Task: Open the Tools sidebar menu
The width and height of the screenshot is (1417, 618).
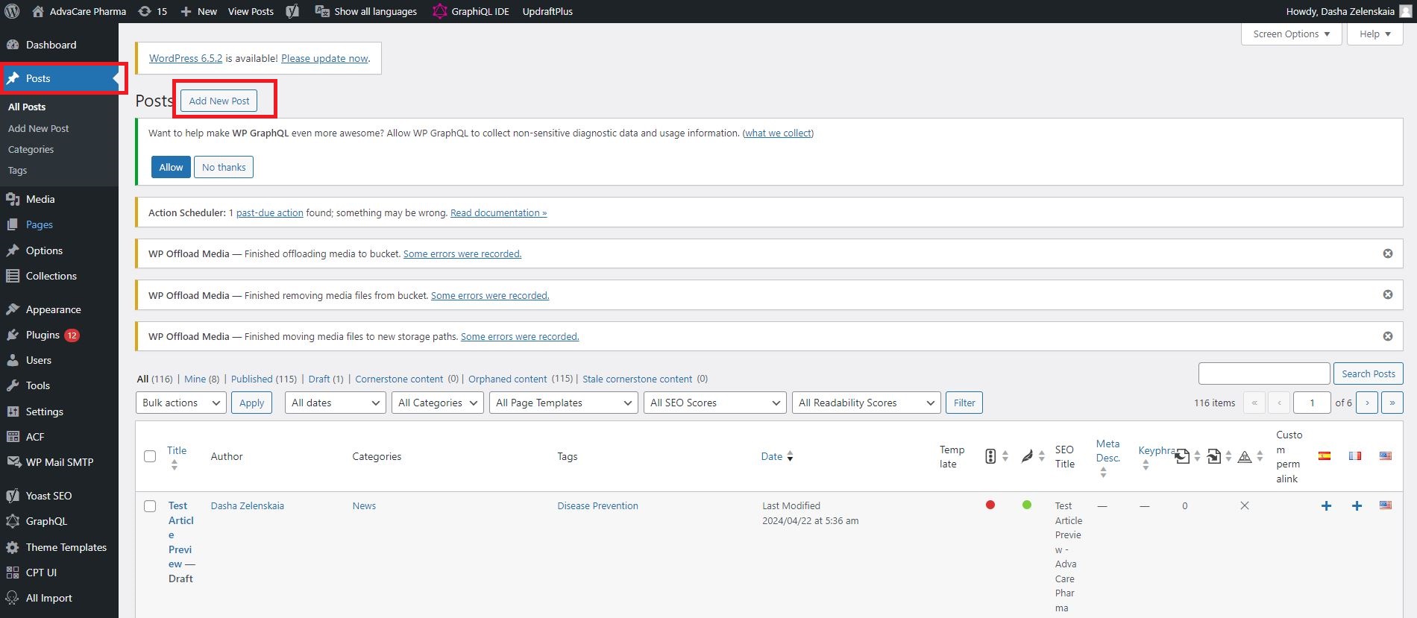Action: (37, 385)
